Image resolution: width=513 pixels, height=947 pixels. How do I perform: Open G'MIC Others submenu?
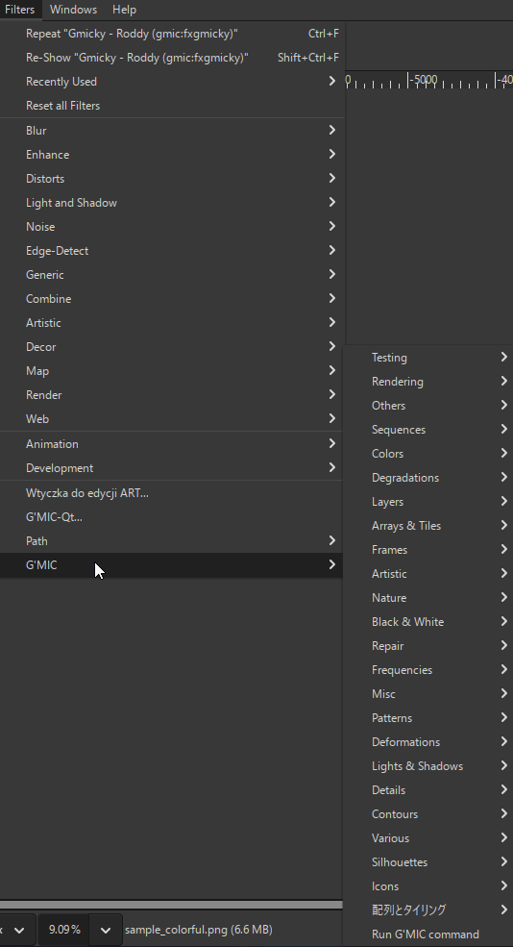pyautogui.click(x=427, y=406)
